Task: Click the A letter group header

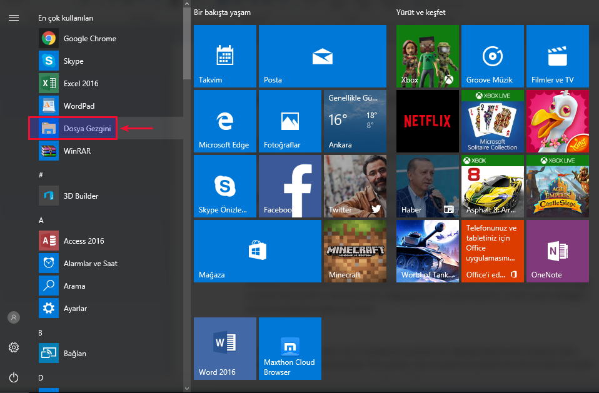Action: pyautogui.click(x=41, y=220)
